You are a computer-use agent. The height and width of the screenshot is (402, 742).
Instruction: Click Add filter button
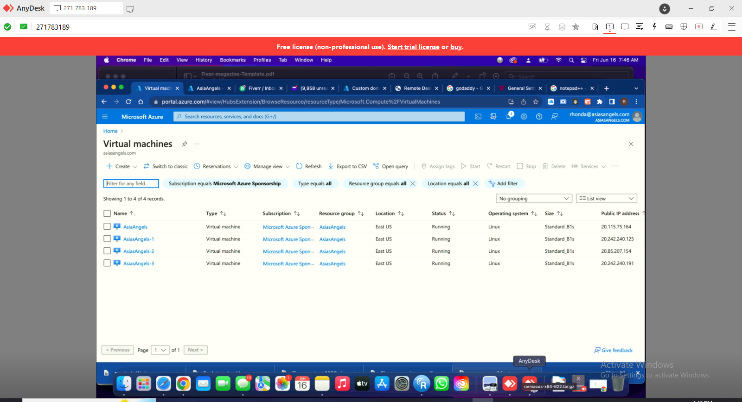(x=504, y=184)
